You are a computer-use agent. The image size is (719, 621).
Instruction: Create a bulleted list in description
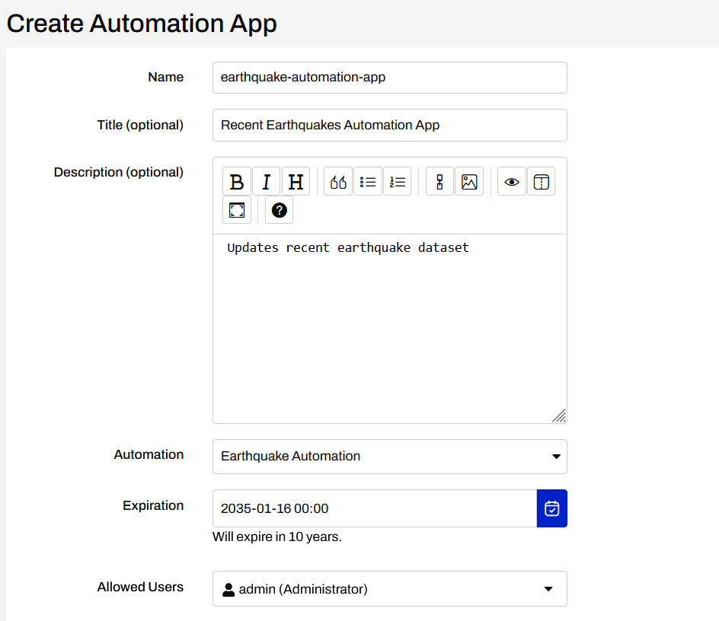368,182
